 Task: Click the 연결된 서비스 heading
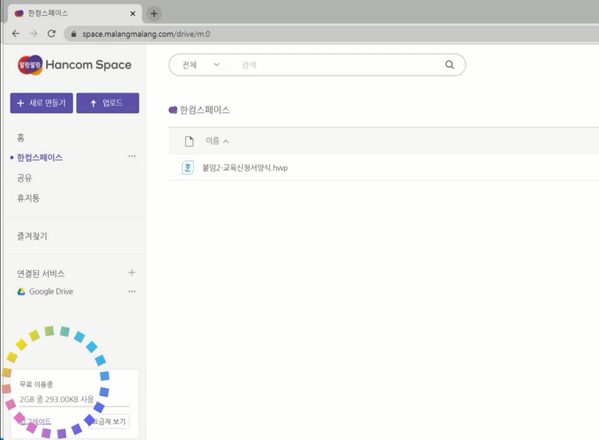point(41,274)
